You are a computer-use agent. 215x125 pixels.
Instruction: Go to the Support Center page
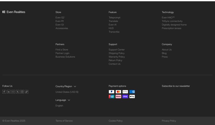point(116,50)
